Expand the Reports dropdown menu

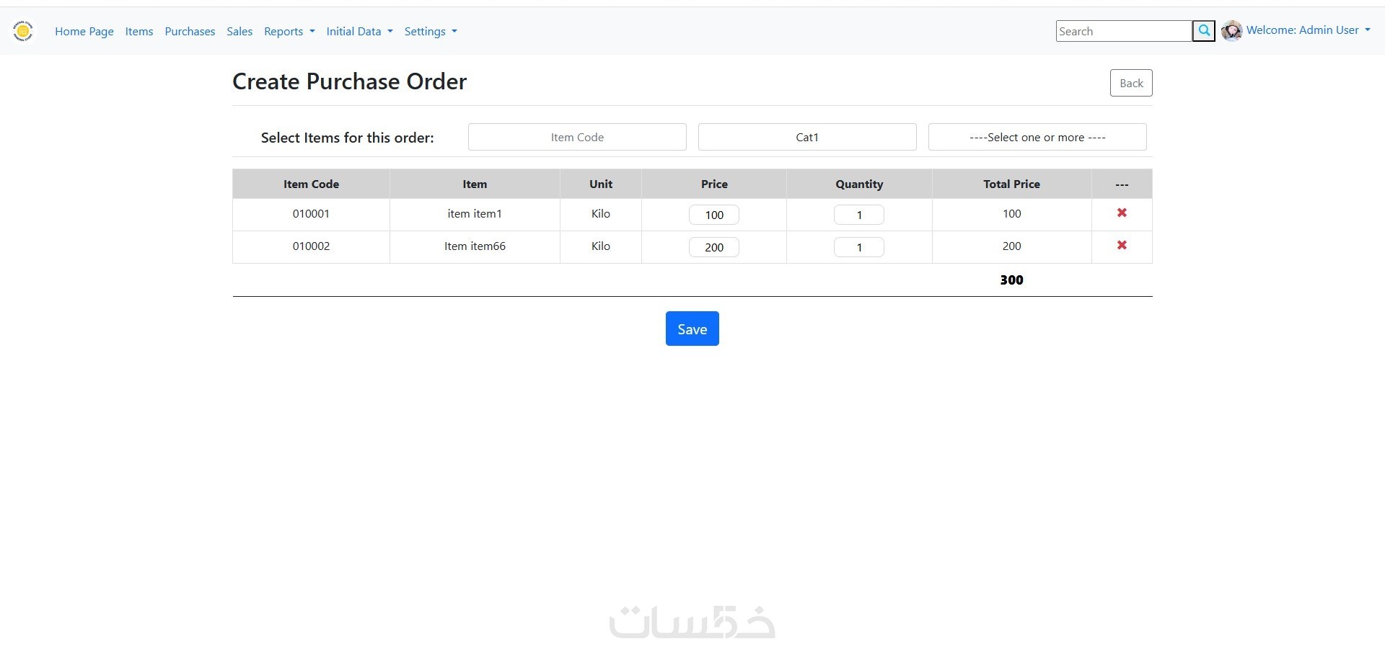pos(289,31)
